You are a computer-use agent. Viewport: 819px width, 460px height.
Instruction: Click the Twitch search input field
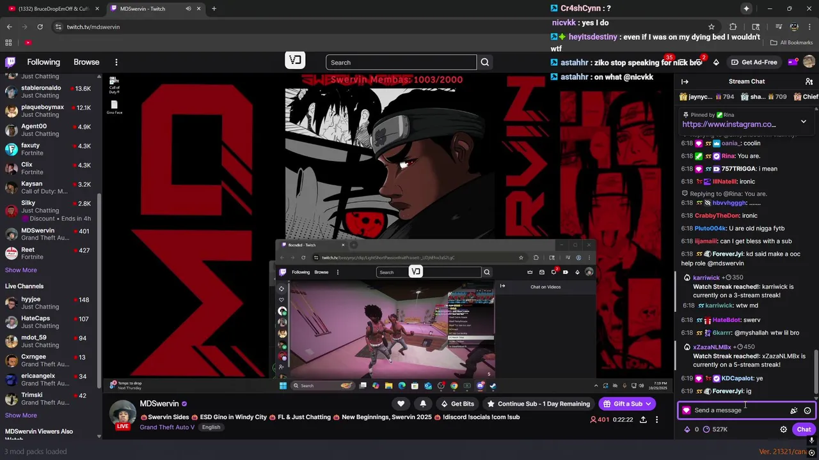(401, 63)
